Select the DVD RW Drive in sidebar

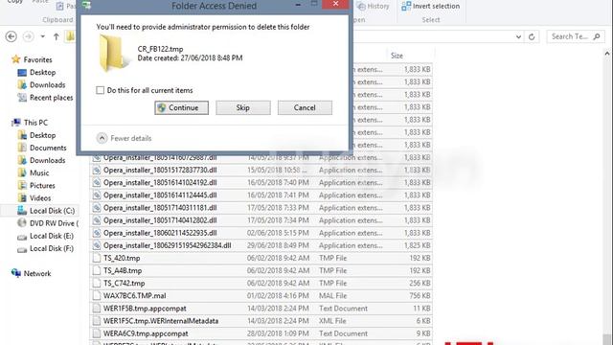[x=54, y=223]
